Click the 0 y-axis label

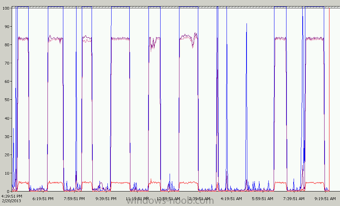pyautogui.click(x=8, y=191)
